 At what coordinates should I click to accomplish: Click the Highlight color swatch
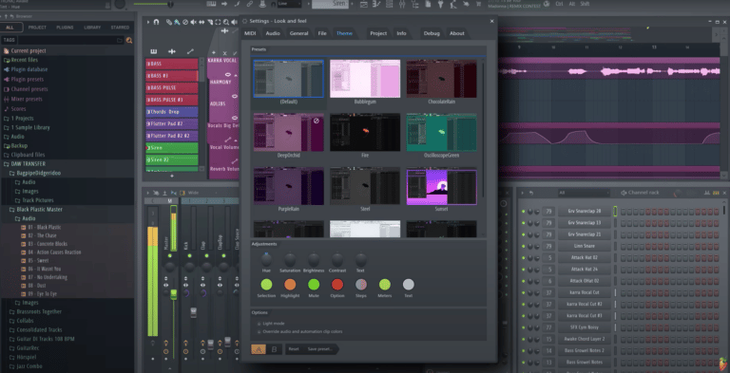[290, 285]
